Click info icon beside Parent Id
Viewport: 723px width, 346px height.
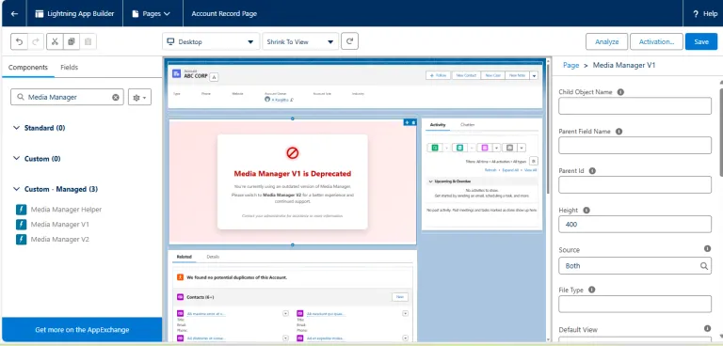[x=592, y=170]
